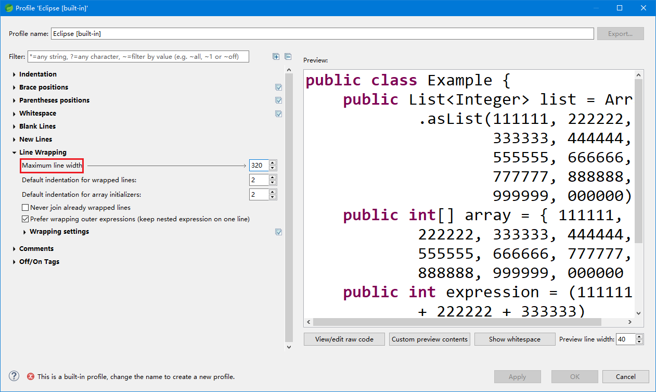Click the OK button
656x392 pixels.
[575, 376]
